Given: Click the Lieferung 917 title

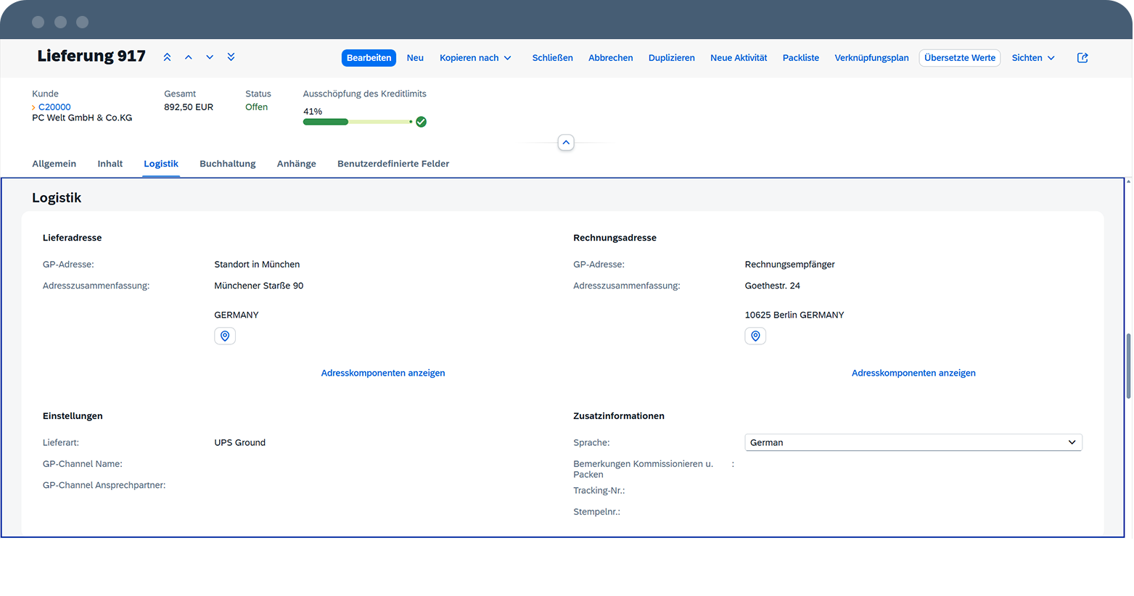Looking at the screenshot, I should click(91, 57).
